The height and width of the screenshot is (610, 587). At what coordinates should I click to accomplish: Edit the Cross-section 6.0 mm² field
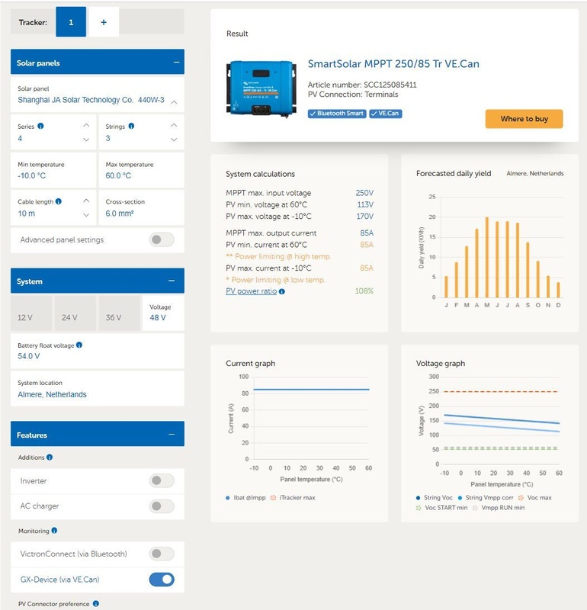(142, 207)
